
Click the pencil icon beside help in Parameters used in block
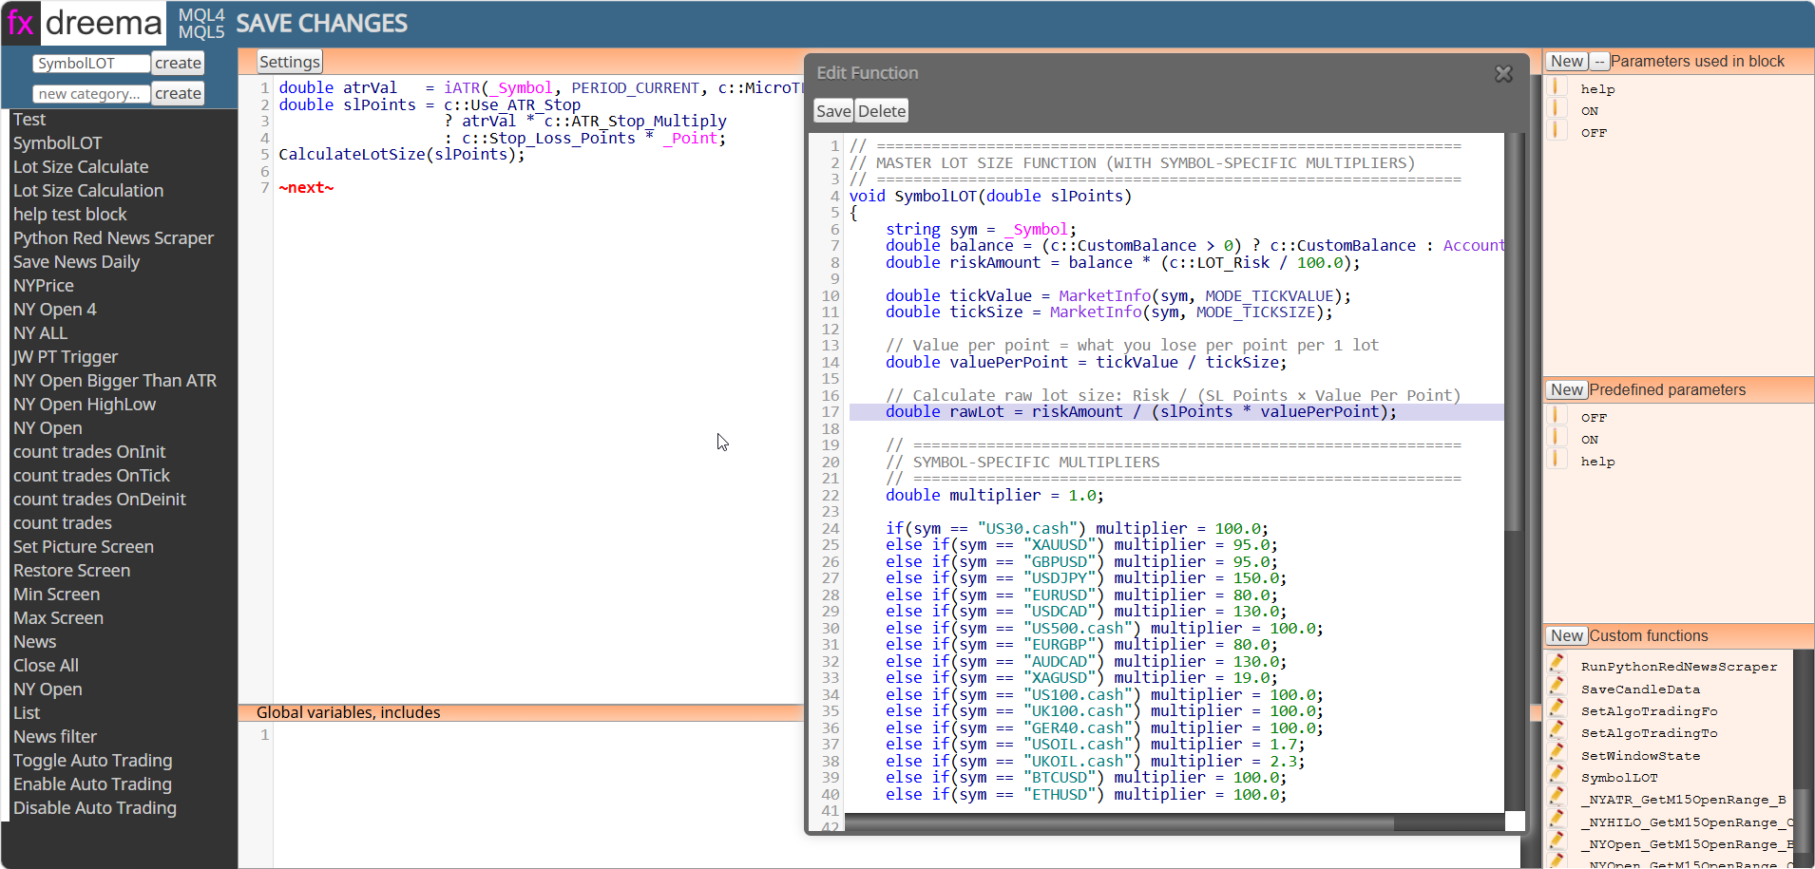coord(1557,87)
